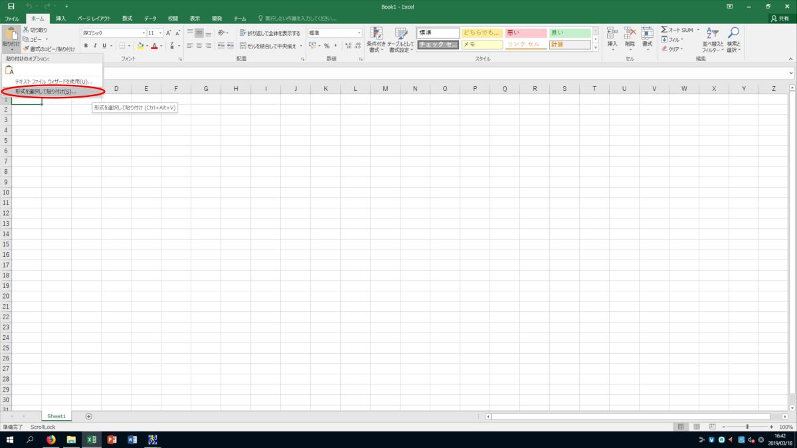Open PowerPoint from the Windows taskbar

coord(112,439)
